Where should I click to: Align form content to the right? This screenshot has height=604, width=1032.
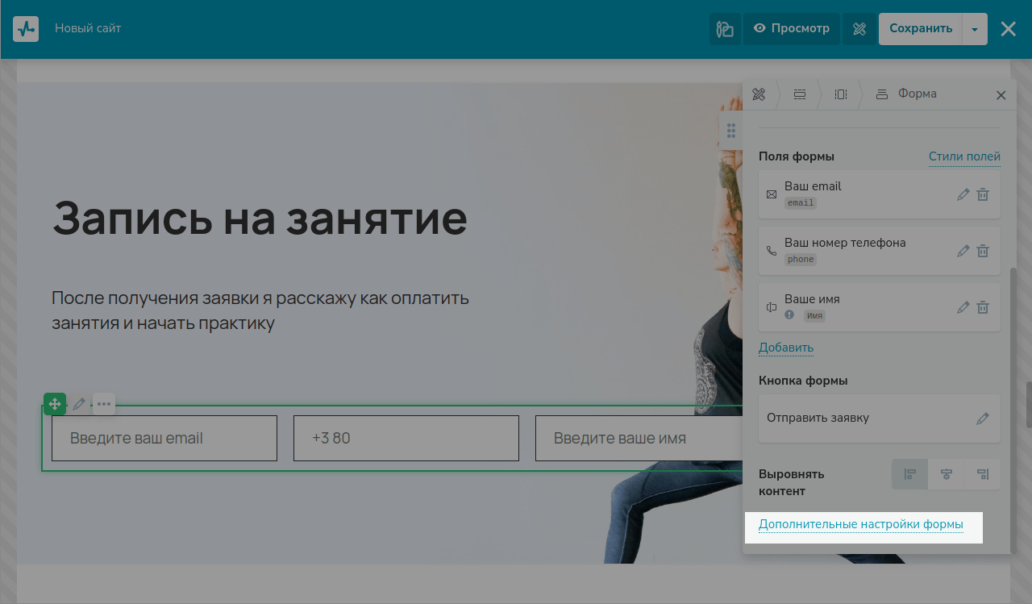coord(982,474)
